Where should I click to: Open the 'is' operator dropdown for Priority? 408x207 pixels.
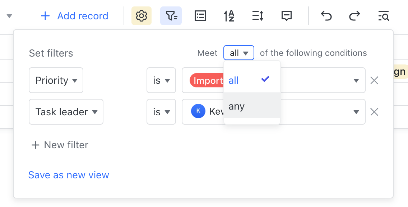[161, 80]
